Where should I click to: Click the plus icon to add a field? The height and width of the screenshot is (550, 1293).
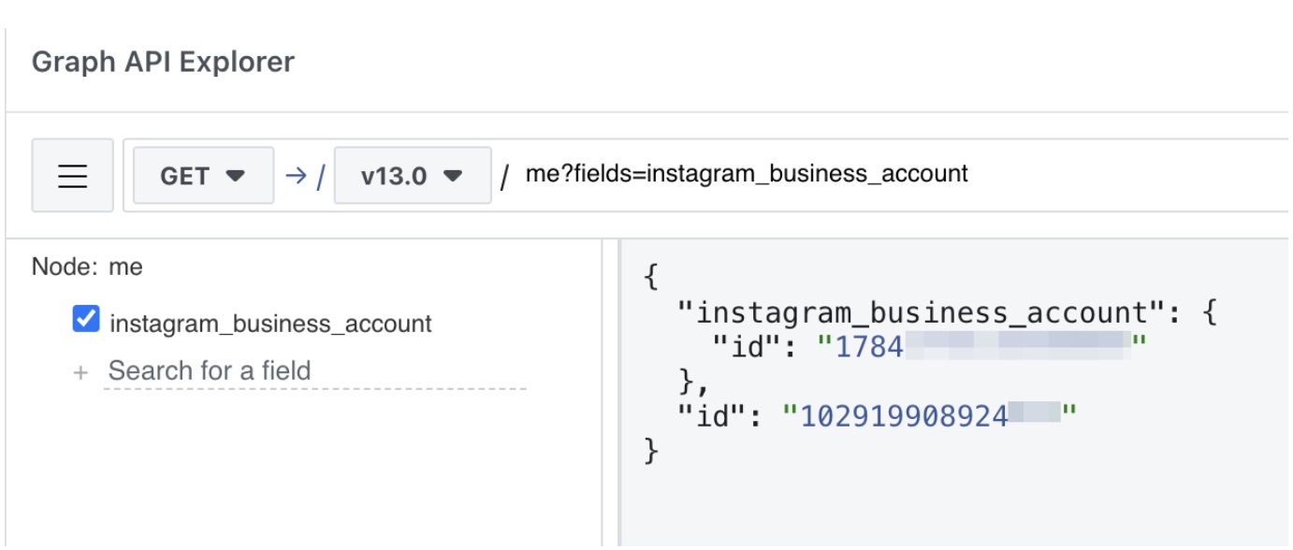tap(81, 372)
